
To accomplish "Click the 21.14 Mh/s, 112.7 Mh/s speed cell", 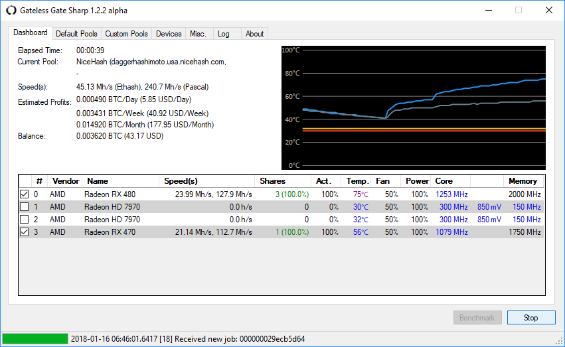I will [214, 232].
